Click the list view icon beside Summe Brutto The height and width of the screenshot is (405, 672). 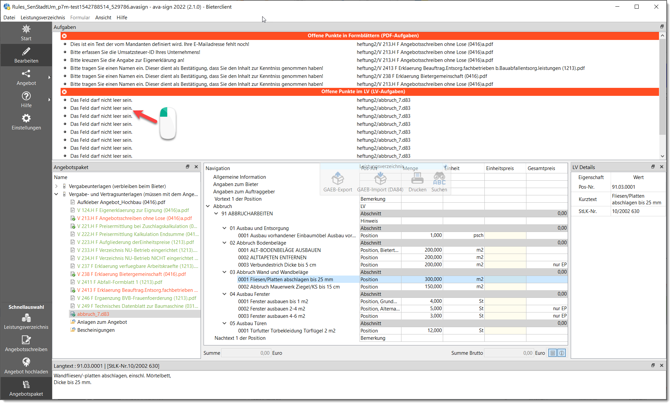click(553, 353)
